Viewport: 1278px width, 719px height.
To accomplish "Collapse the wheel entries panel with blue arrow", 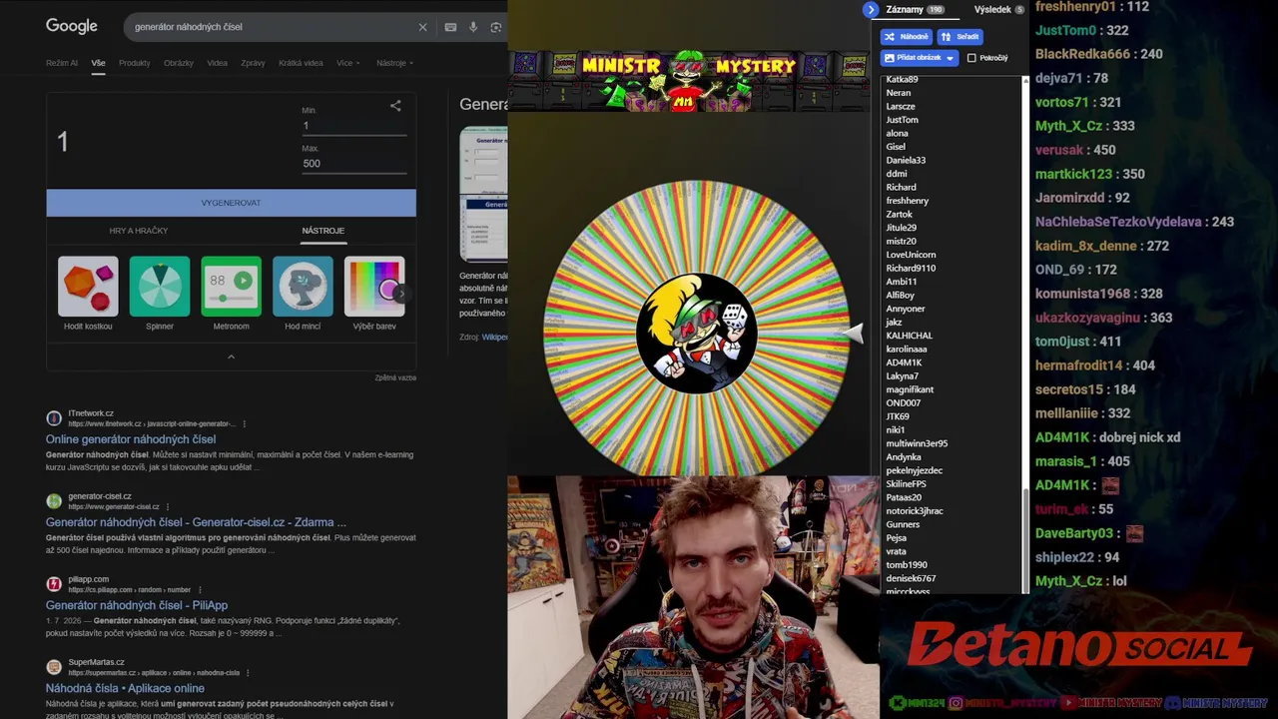I will pos(871,10).
